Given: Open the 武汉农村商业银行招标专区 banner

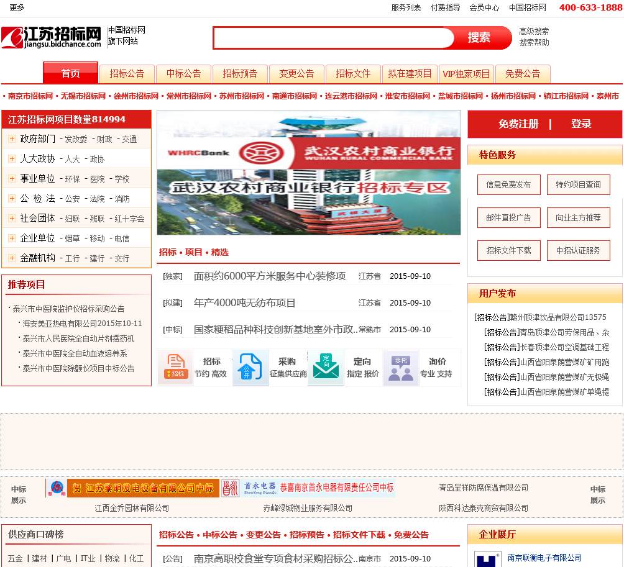Looking at the screenshot, I should pyautogui.click(x=309, y=173).
